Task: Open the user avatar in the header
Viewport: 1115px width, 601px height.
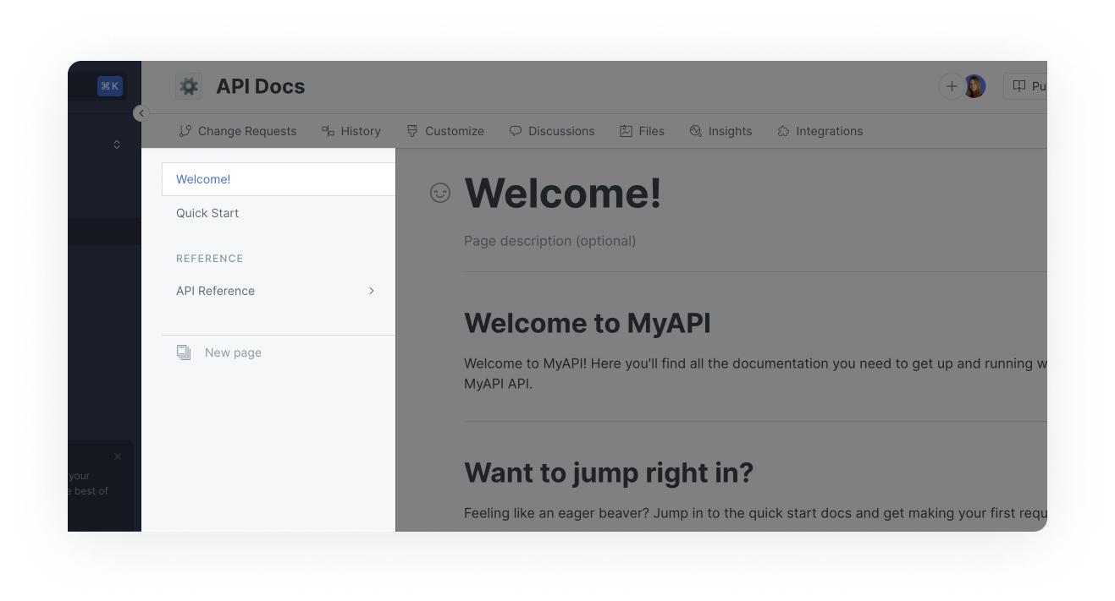Action: point(974,86)
